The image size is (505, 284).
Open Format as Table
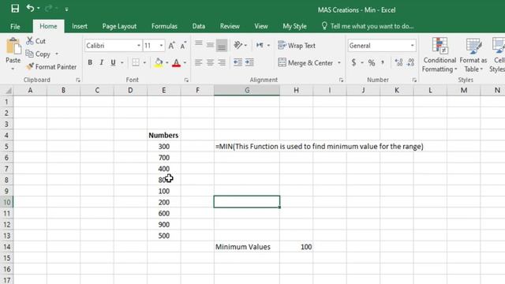click(473, 54)
